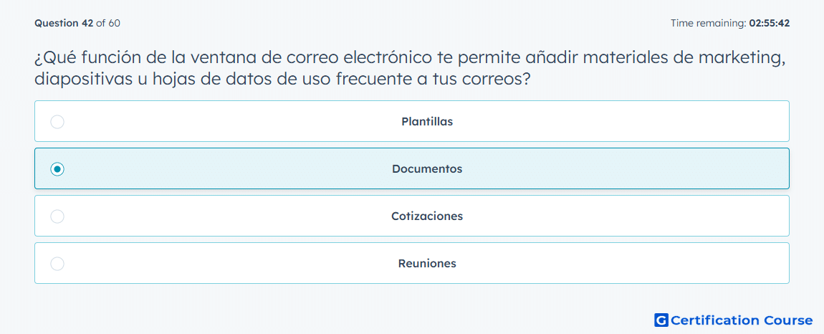This screenshot has width=824, height=334.
Task: Click the highlighted Documentos answer card background
Action: coord(412,168)
